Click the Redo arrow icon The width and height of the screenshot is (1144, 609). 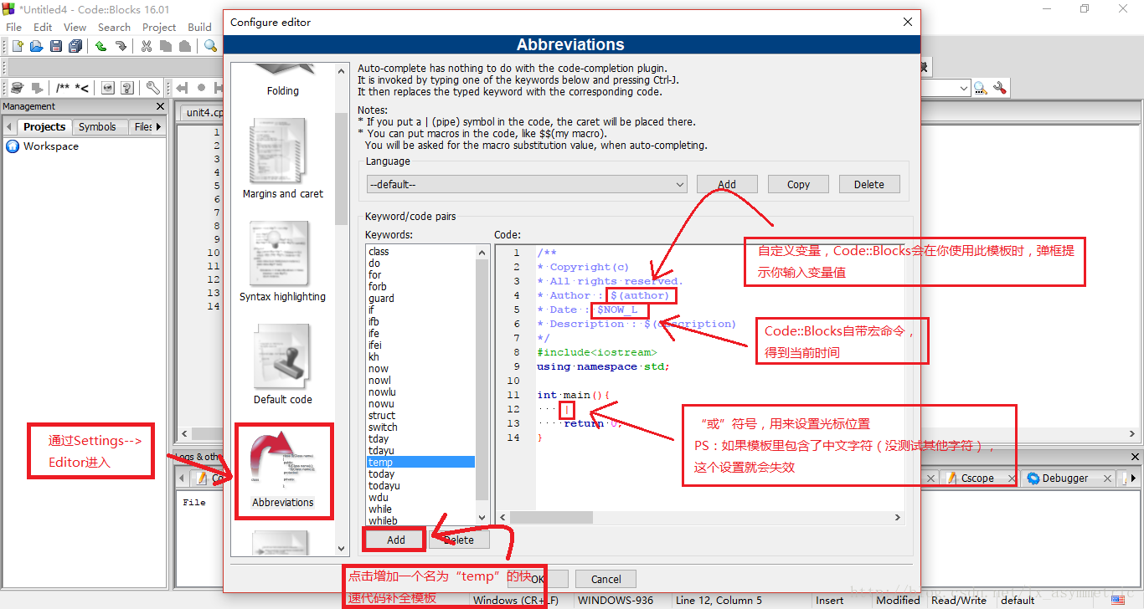[121, 46]
